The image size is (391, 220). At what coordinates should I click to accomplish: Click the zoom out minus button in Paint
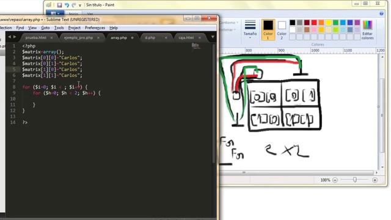335,180
